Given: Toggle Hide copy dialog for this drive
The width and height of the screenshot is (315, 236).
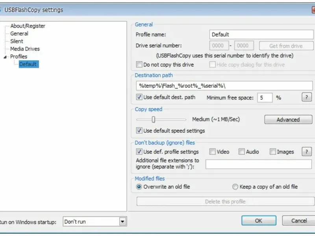Looking at the screenshot, I should pos(212,65).
